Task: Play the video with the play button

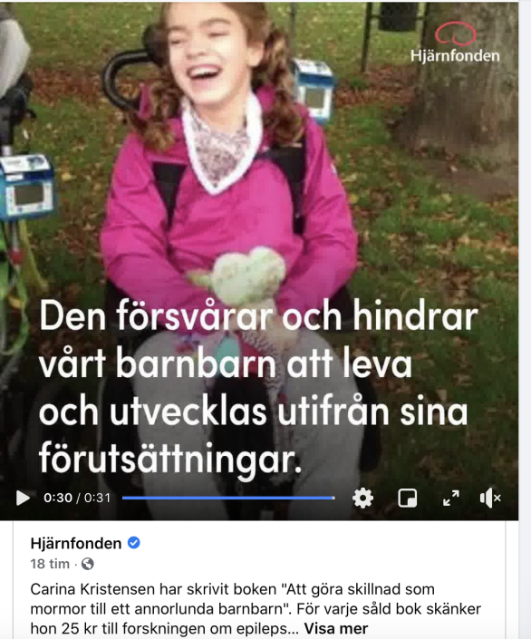Action: click(23, 498)
